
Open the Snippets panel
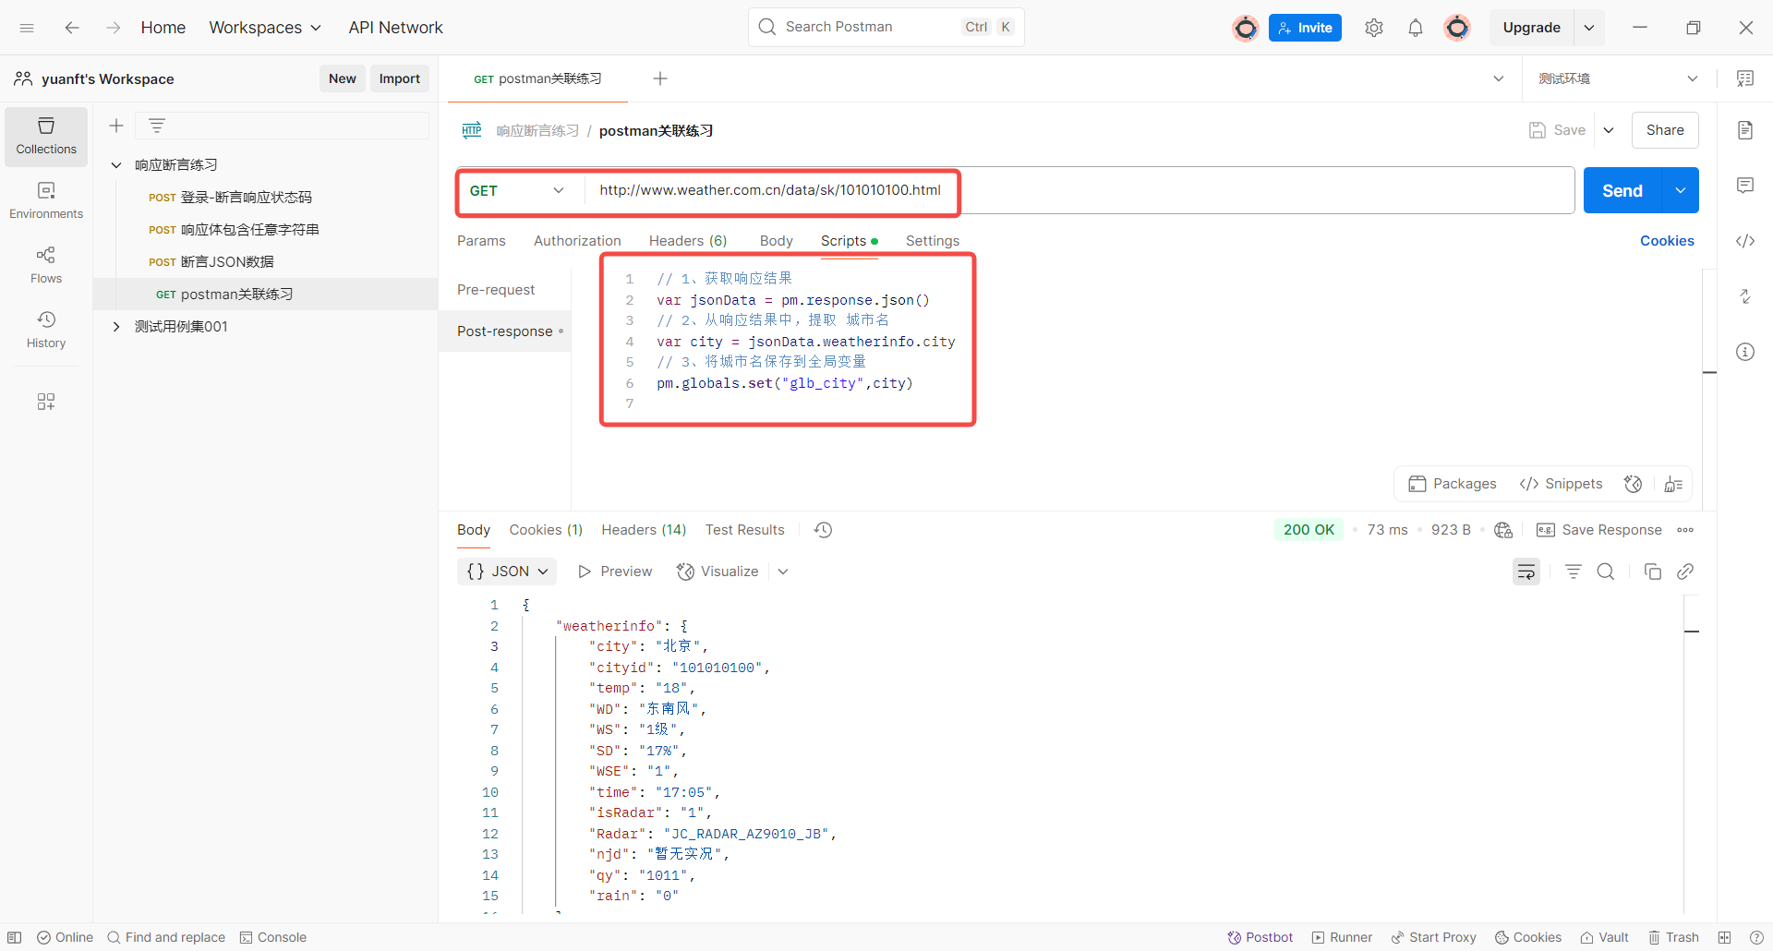[1561, 484]
